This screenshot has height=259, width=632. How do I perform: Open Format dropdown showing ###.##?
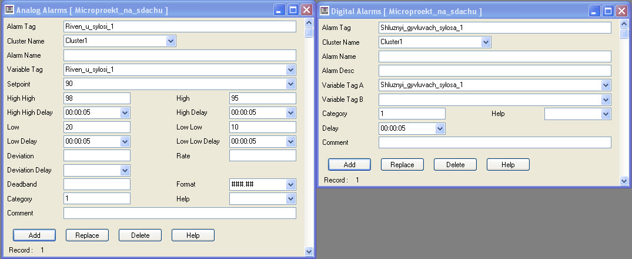[291, 184]
